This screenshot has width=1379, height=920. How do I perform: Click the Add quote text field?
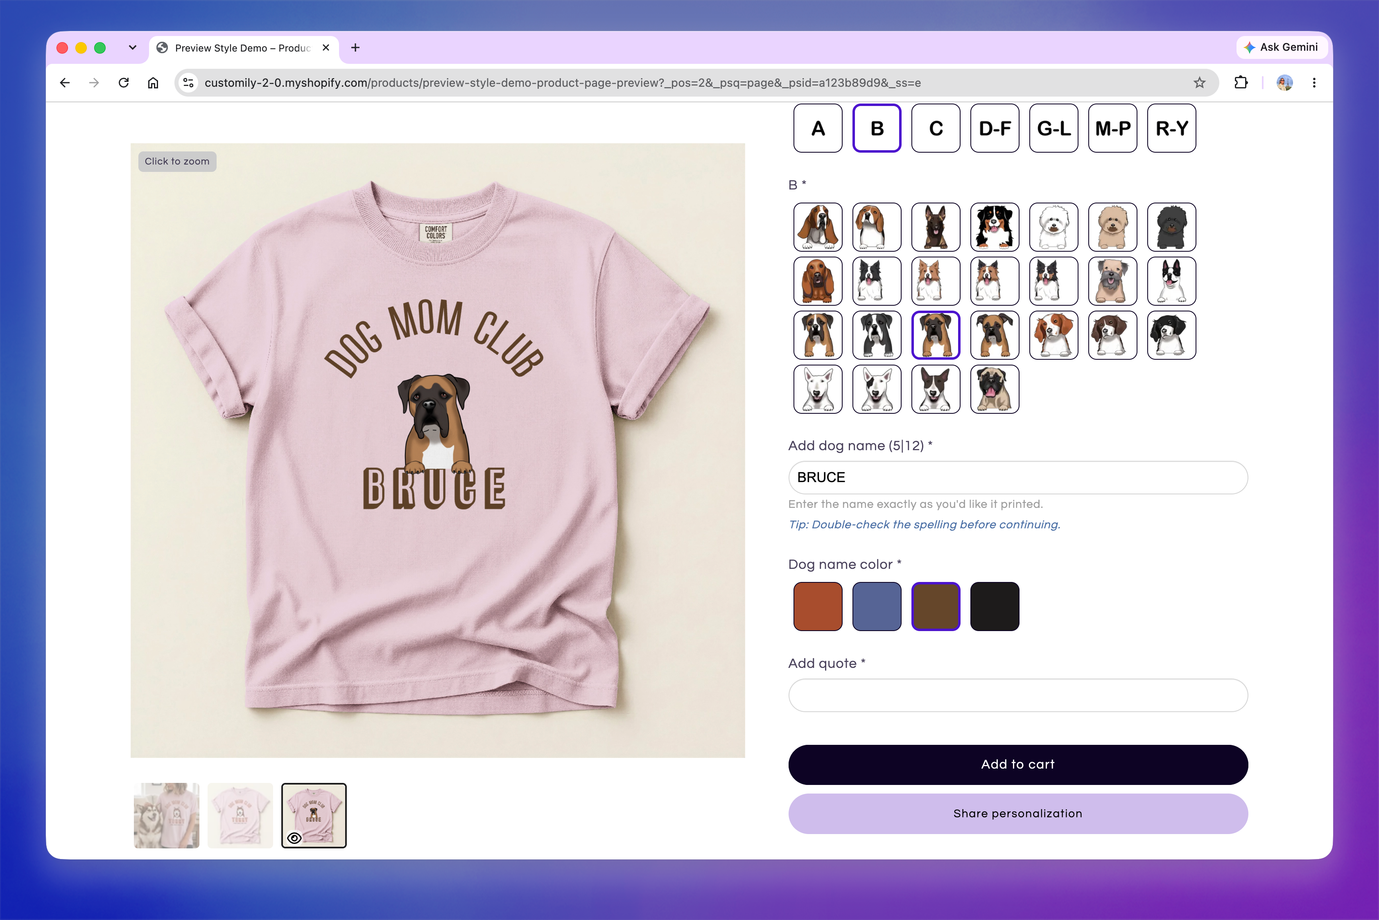pos(1018,695)
